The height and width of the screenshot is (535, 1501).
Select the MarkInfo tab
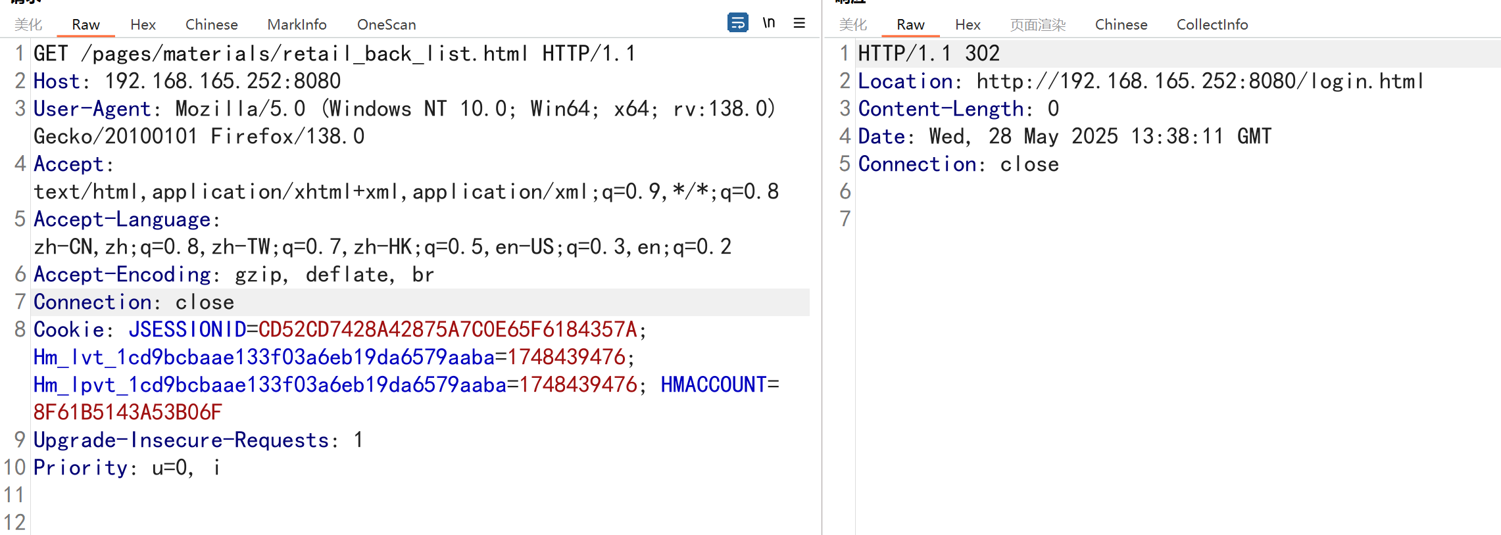297,25
